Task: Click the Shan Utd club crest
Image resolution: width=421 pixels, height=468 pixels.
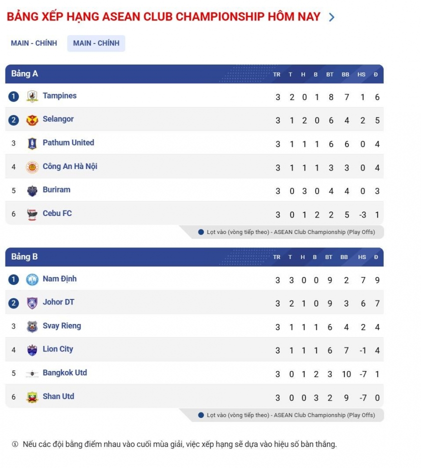Action: pos(32,397)
